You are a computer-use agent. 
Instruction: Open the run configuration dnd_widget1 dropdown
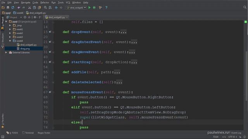(x=76, y=8)
